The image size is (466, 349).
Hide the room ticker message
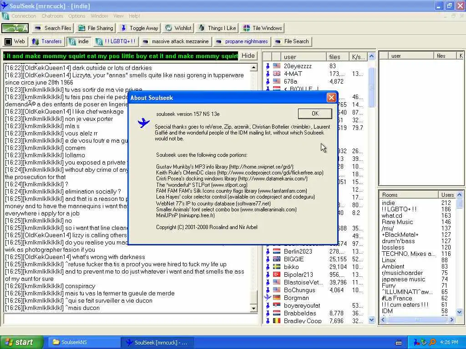pyautogui.click(x=248, y=56)
